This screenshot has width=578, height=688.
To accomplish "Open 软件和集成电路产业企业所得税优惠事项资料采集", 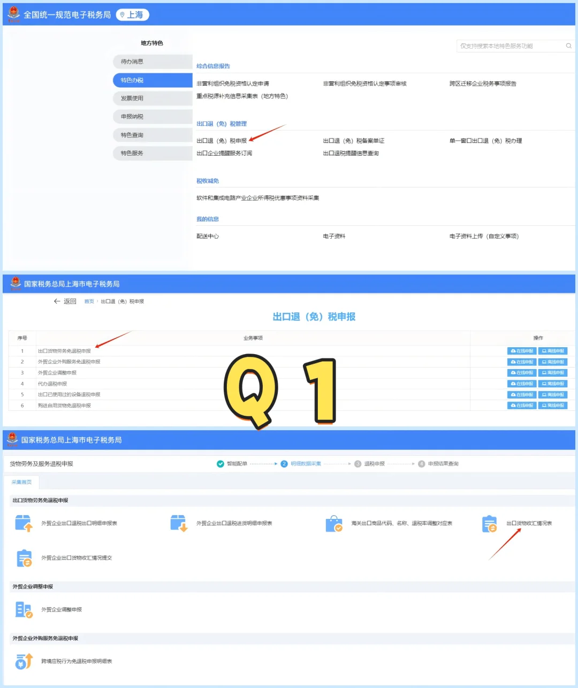I will click(x=257, y=198).
